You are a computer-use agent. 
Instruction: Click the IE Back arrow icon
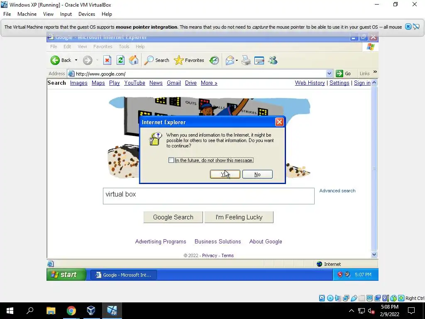tap(55, 60)
